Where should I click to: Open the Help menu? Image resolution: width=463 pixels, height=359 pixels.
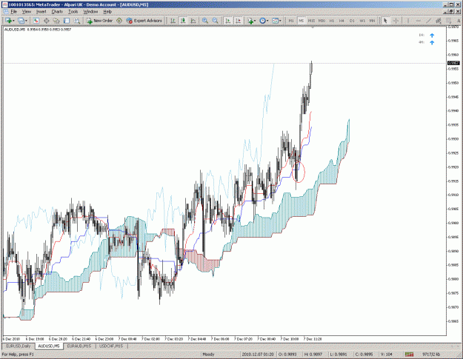click(x=107, y=12)
